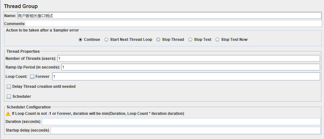The width and height of the screenshot is (324, 139).
Task: Click the Number of Threads field
Action: point(189,59)
